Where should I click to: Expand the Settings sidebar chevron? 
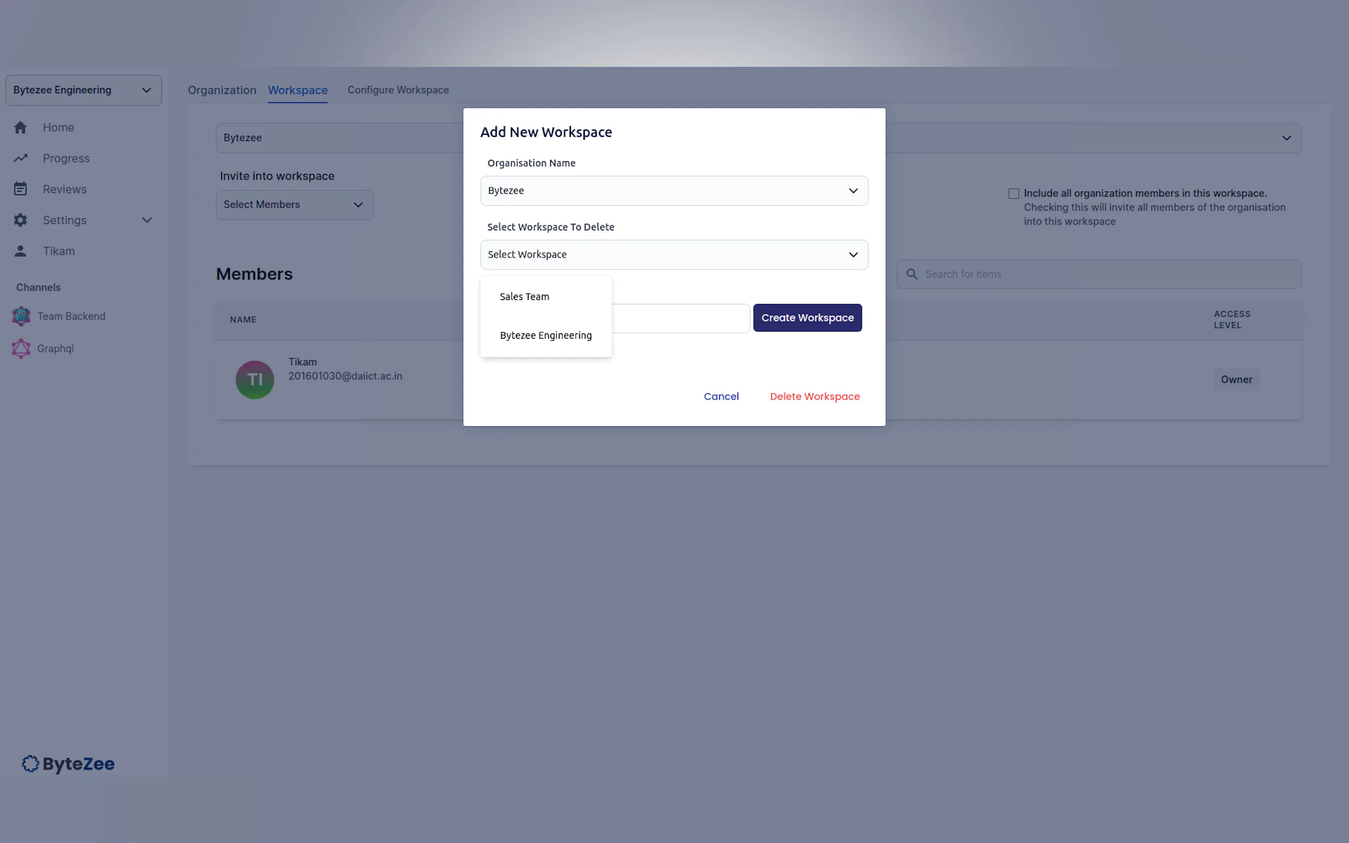click(x=147, y=220)
